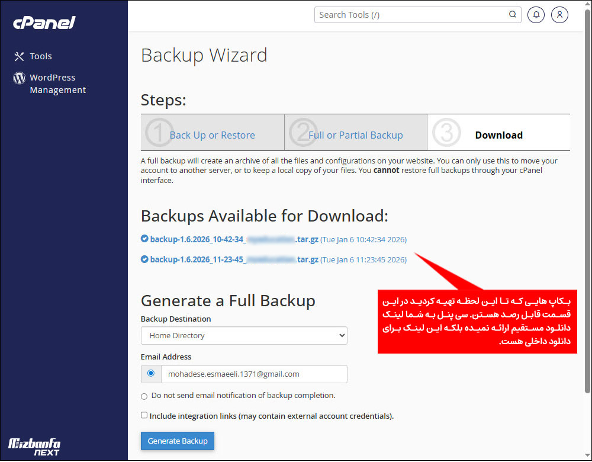Select the Email Address radio button
Viewport: 592px width, 462px height.
tap(150, 374)
